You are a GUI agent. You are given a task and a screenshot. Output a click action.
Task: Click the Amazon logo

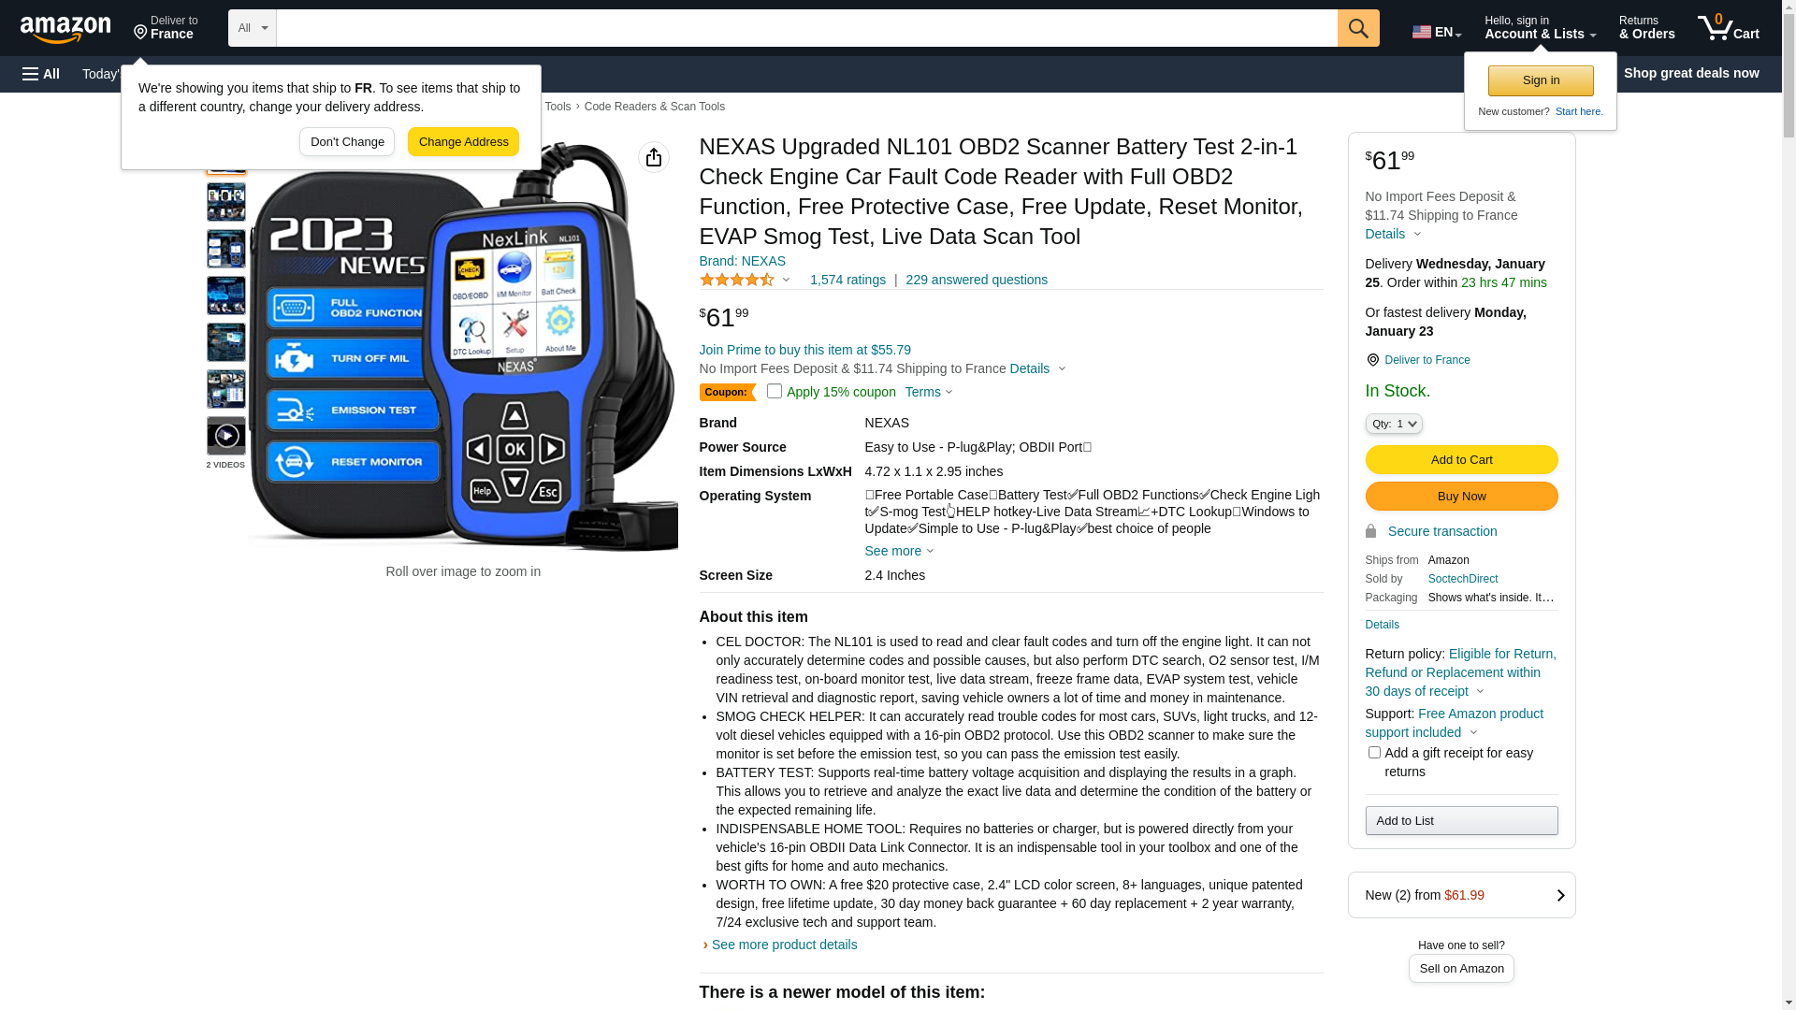pos(65,30)
